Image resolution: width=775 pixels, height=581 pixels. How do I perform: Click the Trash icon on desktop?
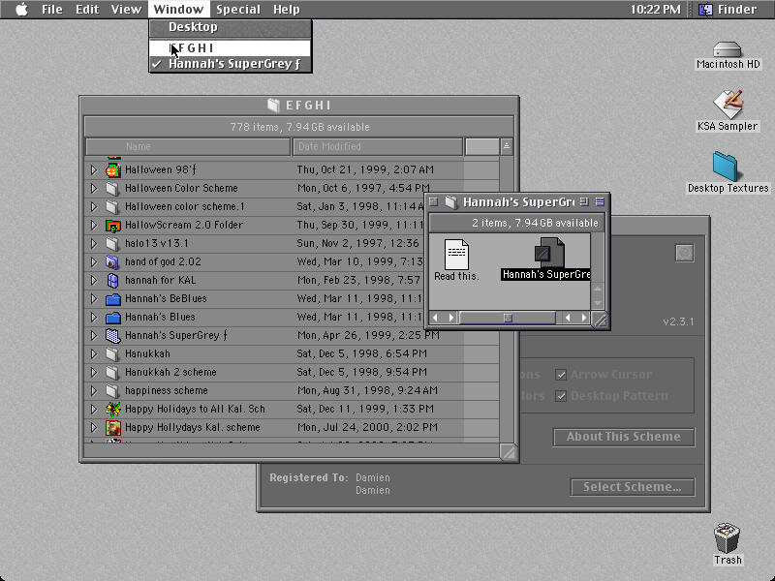pyautogui.click(x=728, y=538)
